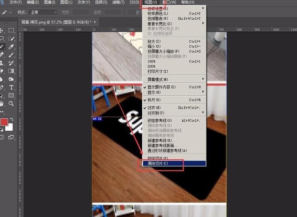
Task: Click the slice 06 badge on canvas
Action: (97, 119)
